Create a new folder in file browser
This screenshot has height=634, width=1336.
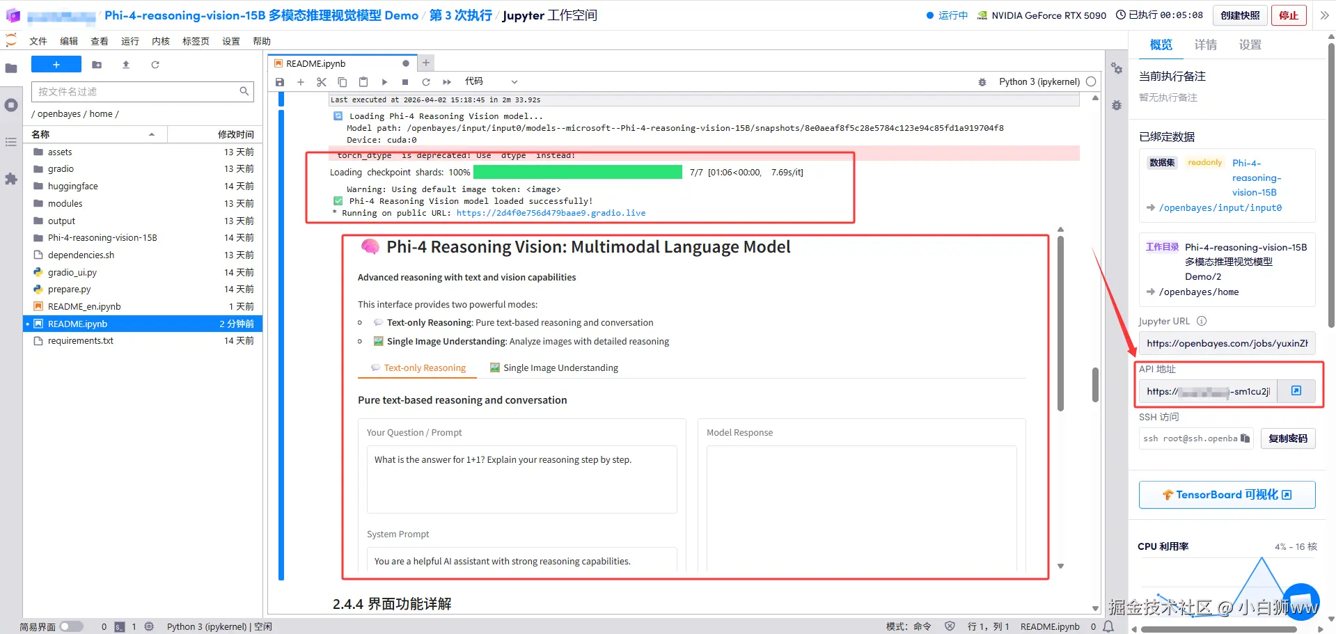[x=97, y=65]
